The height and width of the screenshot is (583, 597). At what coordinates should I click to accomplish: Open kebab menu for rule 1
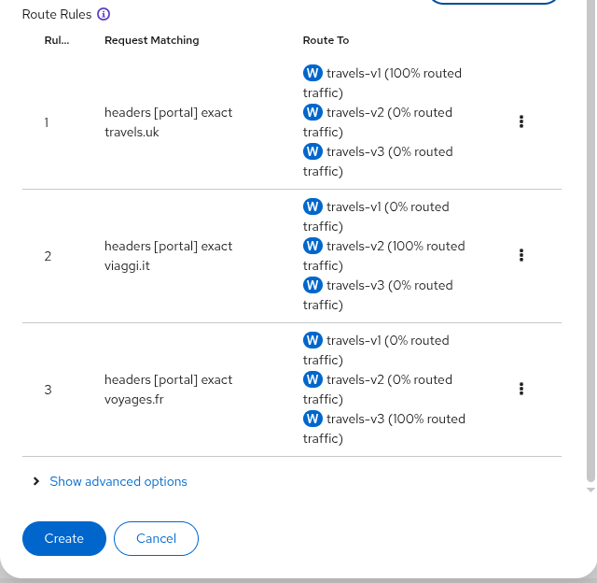(x=521, y=121)
